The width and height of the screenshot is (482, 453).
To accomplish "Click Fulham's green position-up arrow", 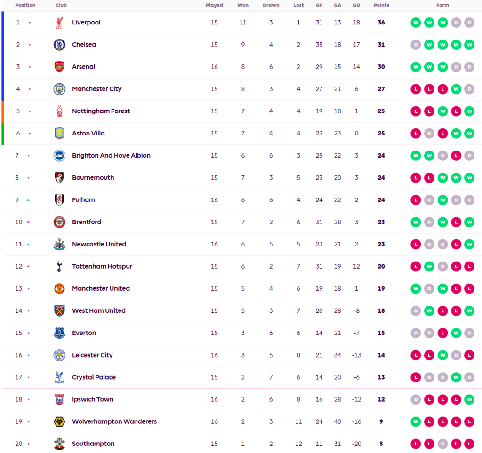I will tap(28, 200).
